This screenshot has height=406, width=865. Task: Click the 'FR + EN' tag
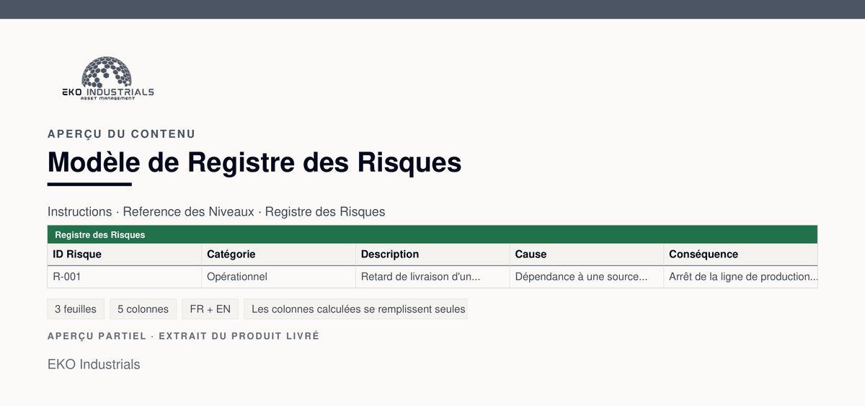coord(210,309)
